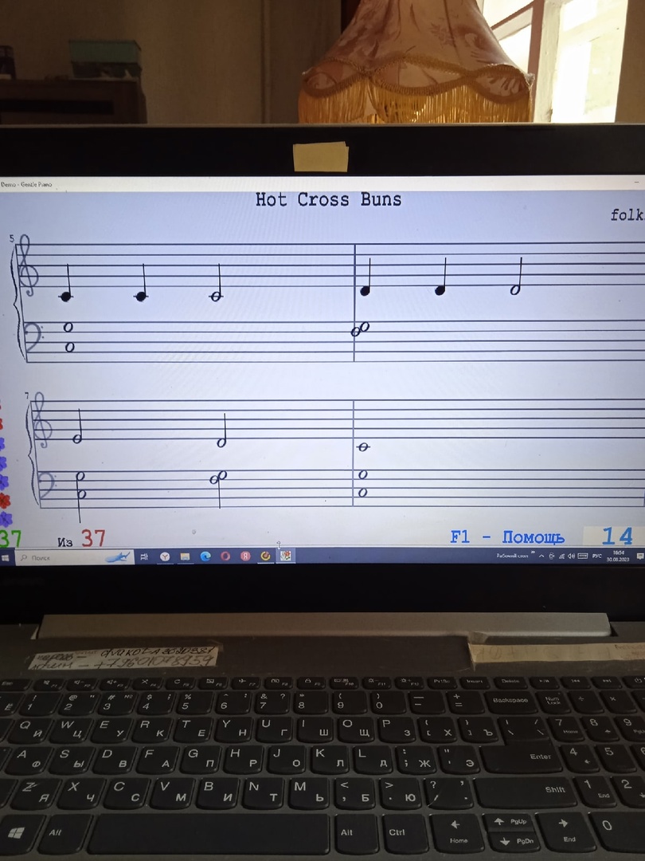Open Task View on the taskbar
The image size is (645, 861).
tap(144, 556)
